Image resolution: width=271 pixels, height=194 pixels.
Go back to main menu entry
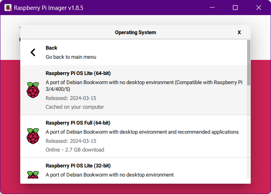point(134,52)
